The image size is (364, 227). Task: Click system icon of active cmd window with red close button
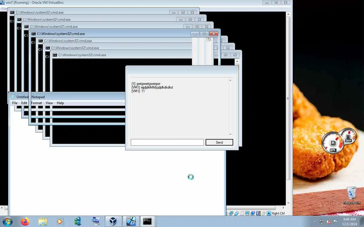[x=34, y=34]
